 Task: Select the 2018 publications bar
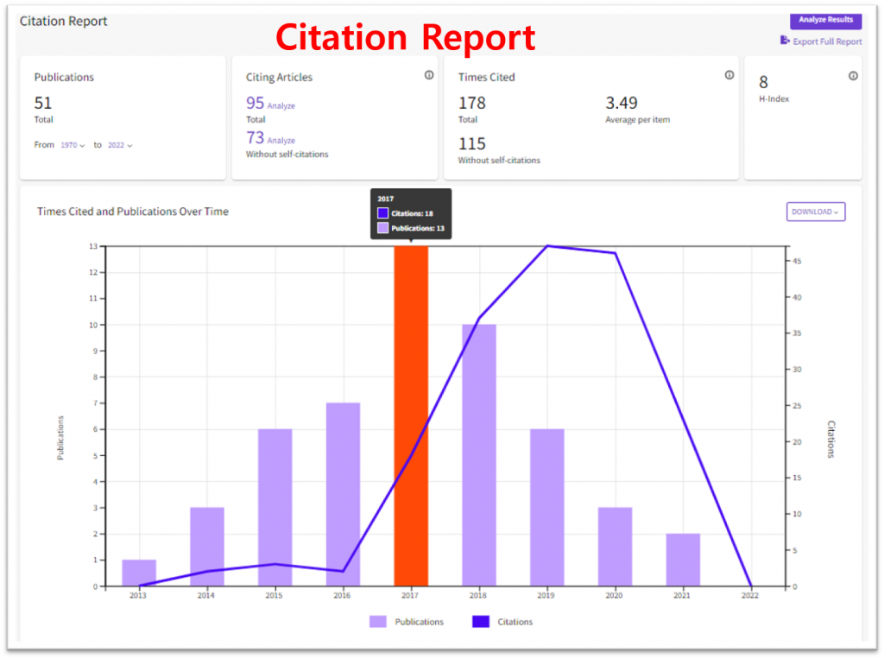pos(479,455)
